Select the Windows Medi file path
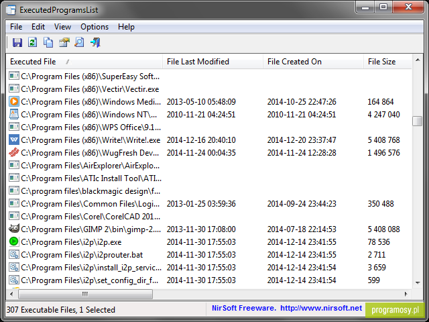 click(x=91, y=102)
